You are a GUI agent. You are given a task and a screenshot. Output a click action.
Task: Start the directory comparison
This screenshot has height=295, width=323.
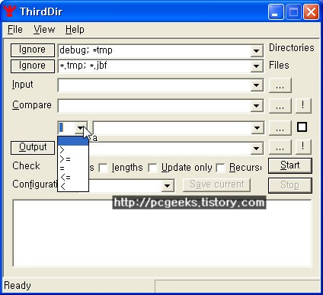point(290,165)
